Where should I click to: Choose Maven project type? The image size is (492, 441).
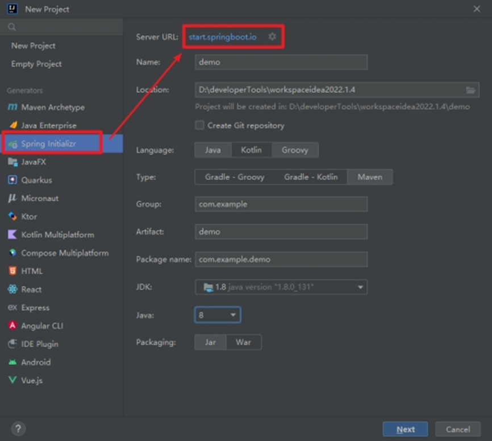pyautogui.click(x=370, y=177)
